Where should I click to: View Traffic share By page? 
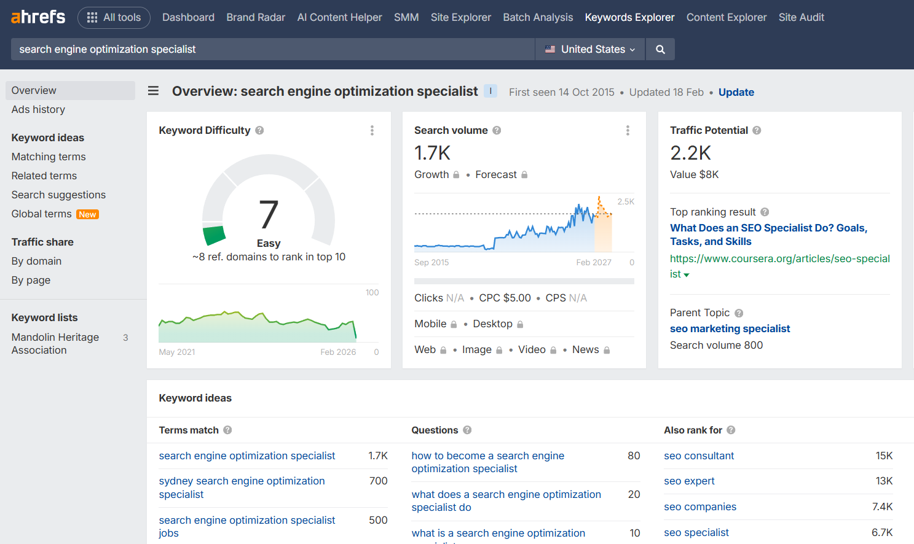[x=31, y=280]
